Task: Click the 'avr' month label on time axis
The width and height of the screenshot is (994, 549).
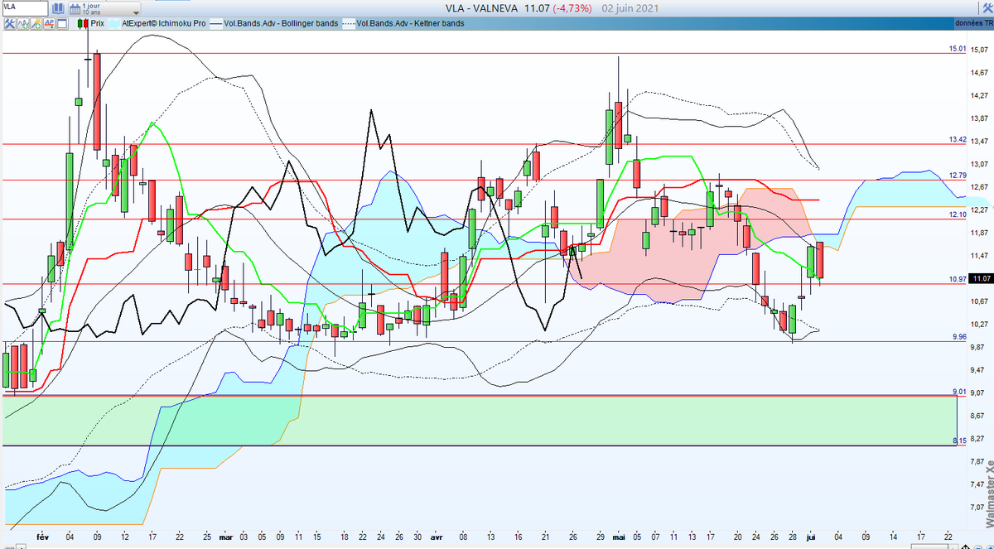Action: point(437,536)
